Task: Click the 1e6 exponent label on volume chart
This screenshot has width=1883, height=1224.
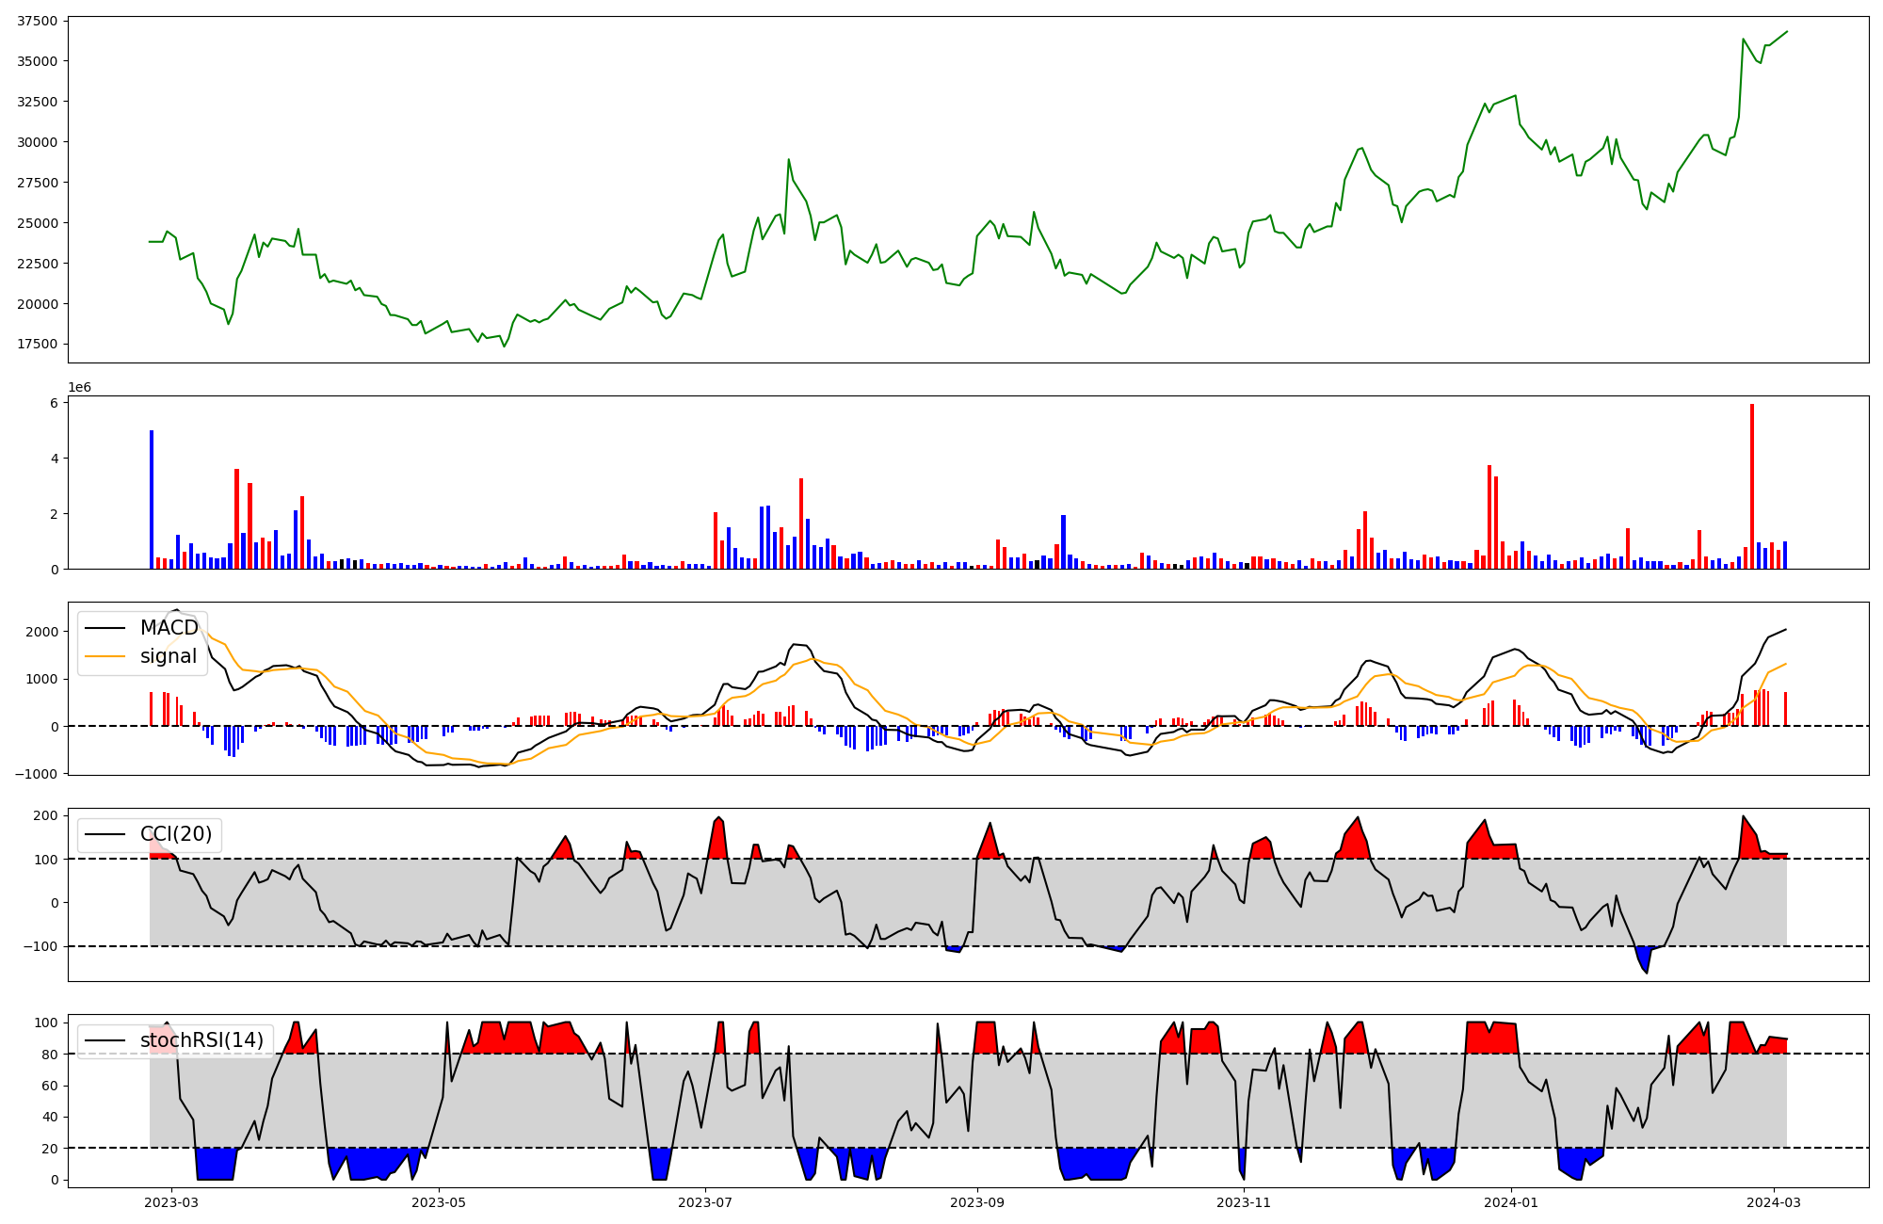Action: 79,388
